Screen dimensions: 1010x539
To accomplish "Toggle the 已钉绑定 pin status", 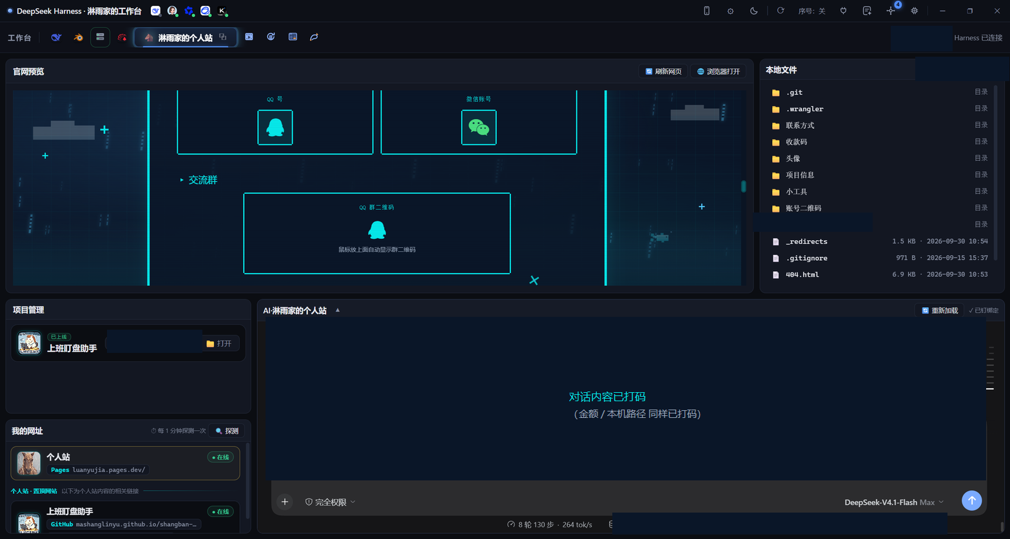I will [984, 310].
